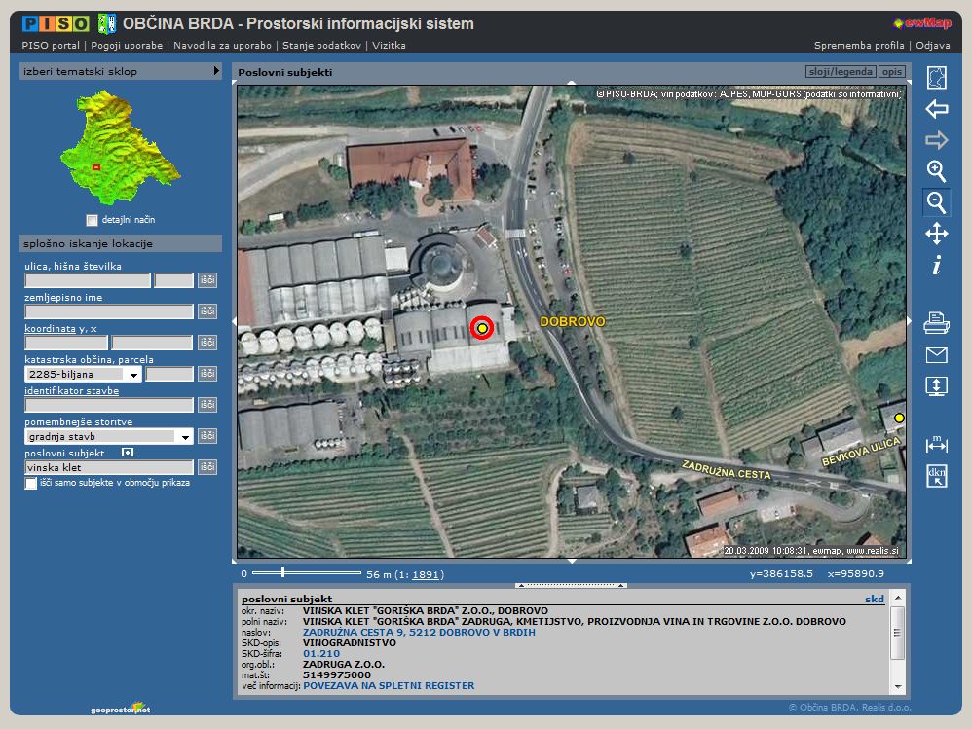Send map via envelope email icon

coord(936,354)
